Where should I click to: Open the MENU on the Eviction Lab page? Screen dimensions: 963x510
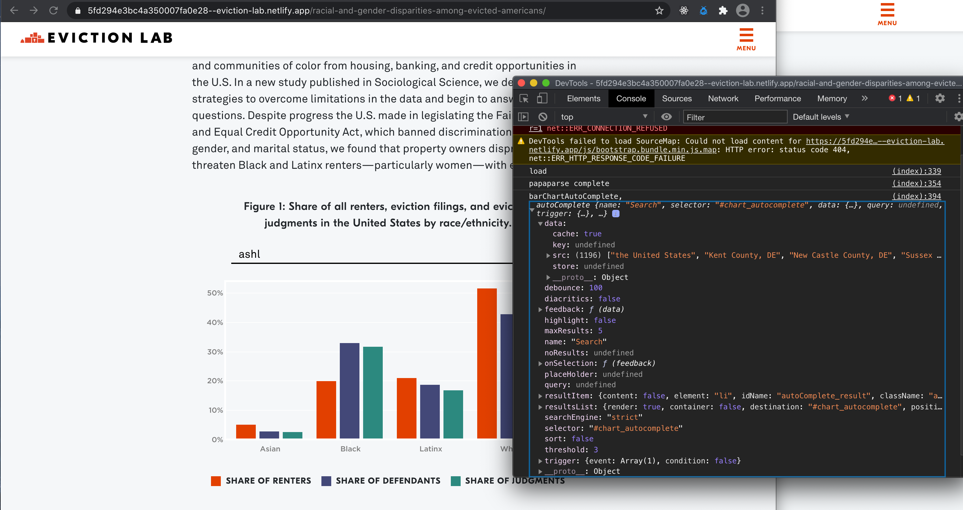click(x=746, y=39)
